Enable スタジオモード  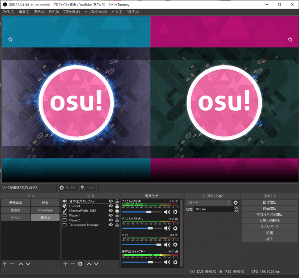(x=270, y=227)
